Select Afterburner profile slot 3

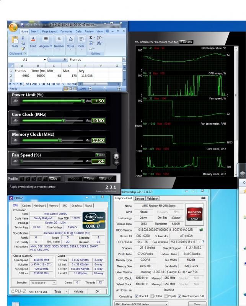34,179
